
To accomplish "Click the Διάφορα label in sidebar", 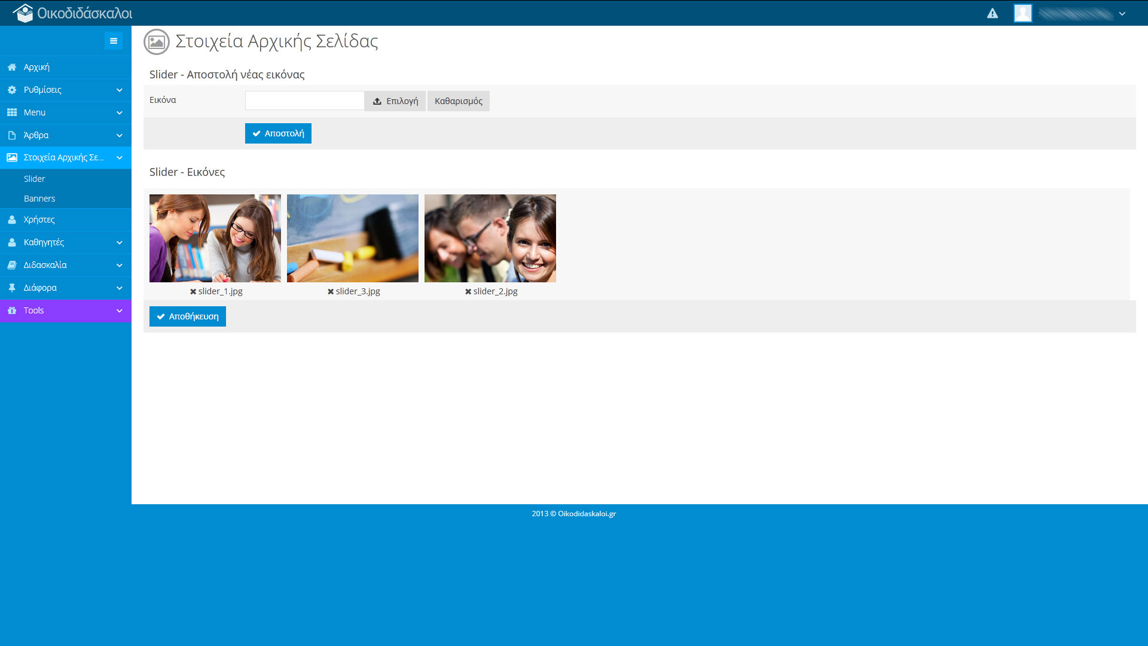I will pyautogui.click(x=40, y=288).
